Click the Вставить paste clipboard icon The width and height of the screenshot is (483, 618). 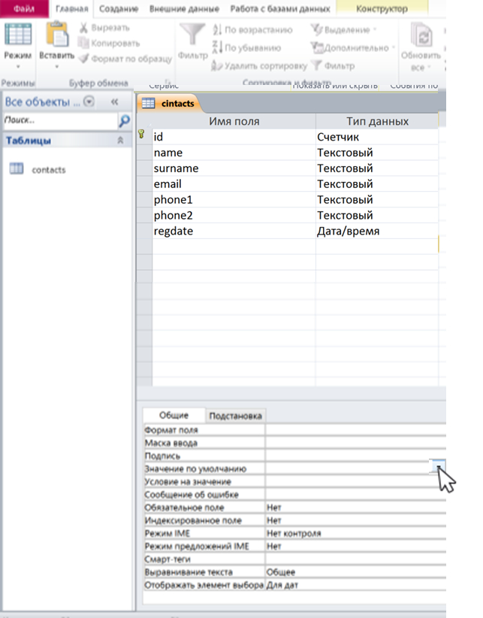(57, 36)
